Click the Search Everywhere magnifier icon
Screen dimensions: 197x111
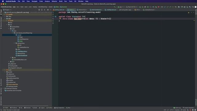[x=193, y=7]
